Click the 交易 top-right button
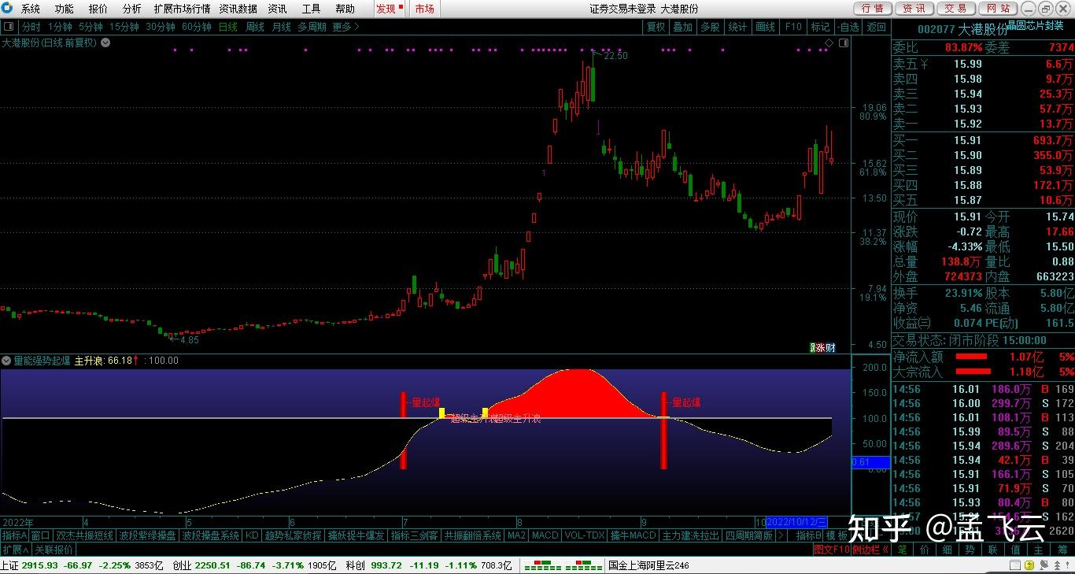The width and height of the screenshot is (1075, 574). click(x=955, y=9)
